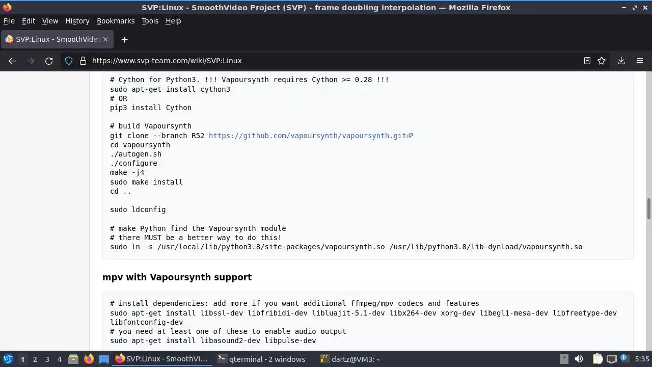Image resolution: width=652 pixels, height=367 pixels.
Task: Click the 'sudo ln -s' symlink command
Action: [346, 247]
